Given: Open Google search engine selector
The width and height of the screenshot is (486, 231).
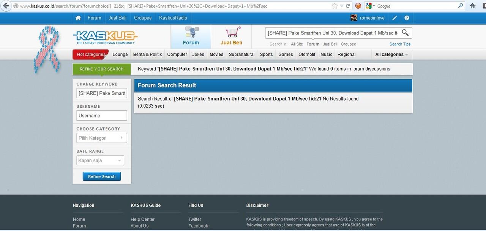Looking at the screenshot, I should 370,6.
